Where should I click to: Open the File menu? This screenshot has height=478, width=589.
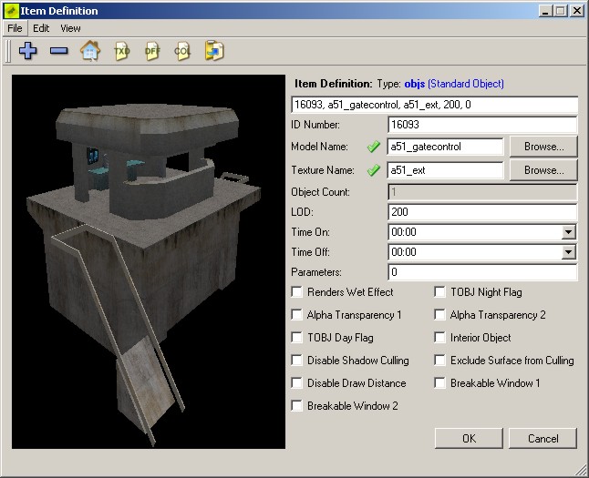click(x=15, y=28)
